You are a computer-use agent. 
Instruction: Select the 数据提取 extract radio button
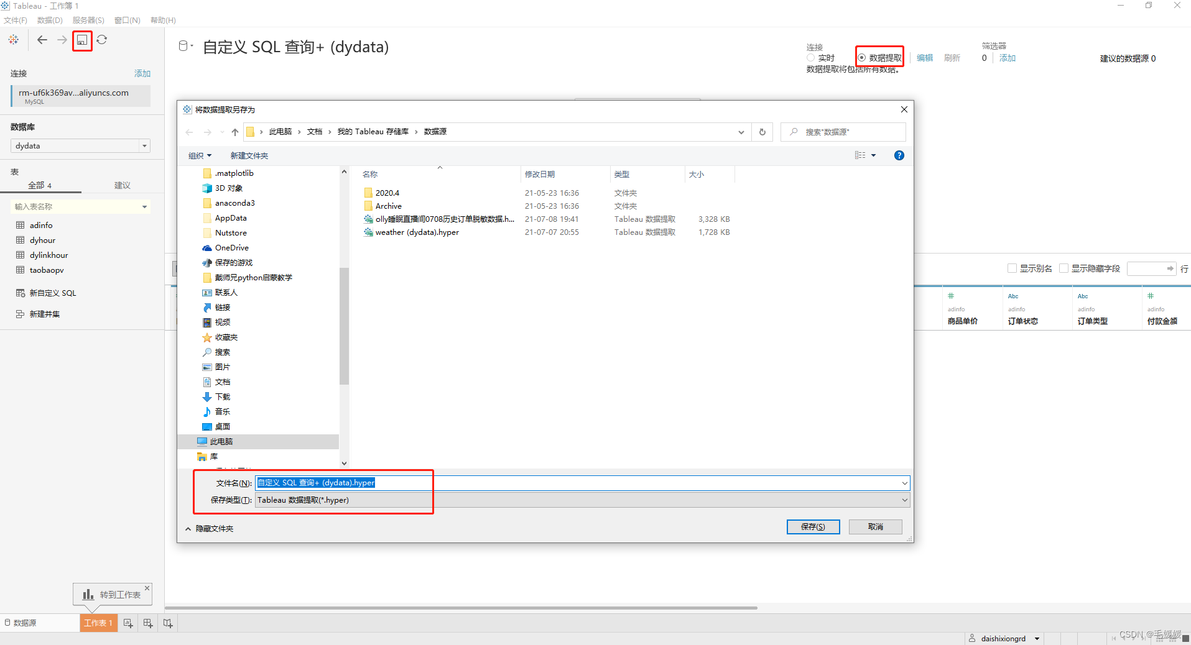click(861, 58)
